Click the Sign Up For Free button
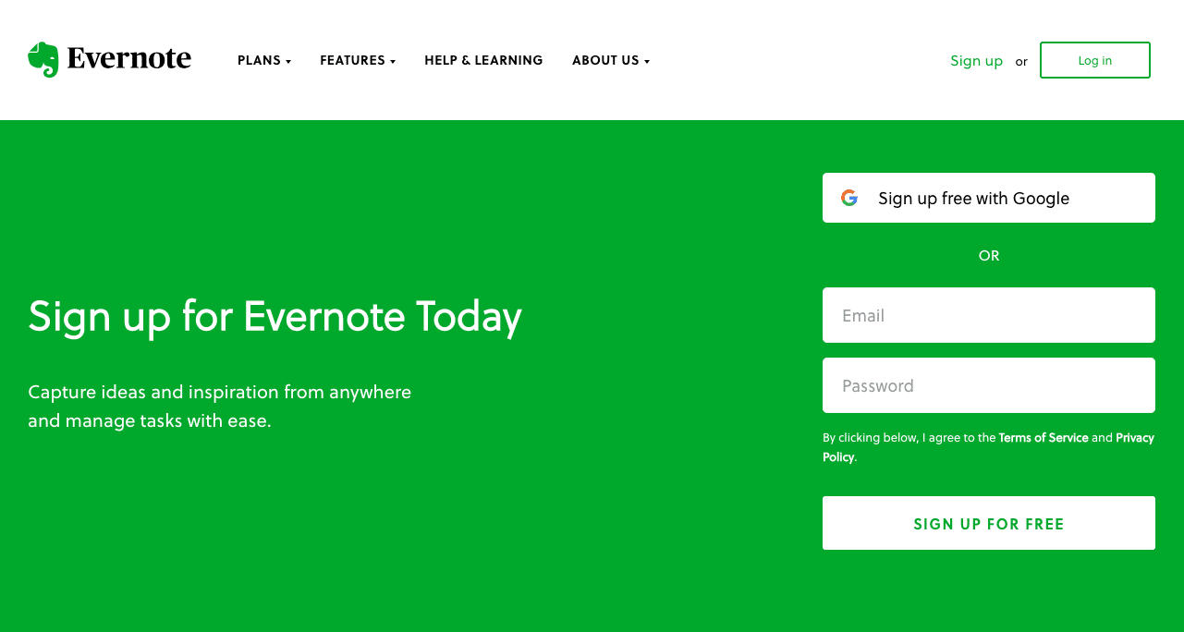 (989, 523)
